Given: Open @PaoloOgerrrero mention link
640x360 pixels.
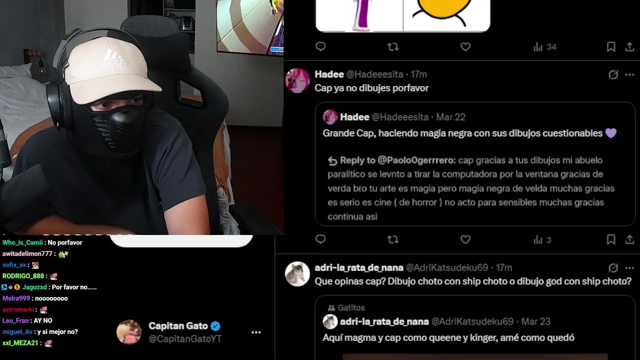Looking at the screenshot, I should click(x=416, y=160).
